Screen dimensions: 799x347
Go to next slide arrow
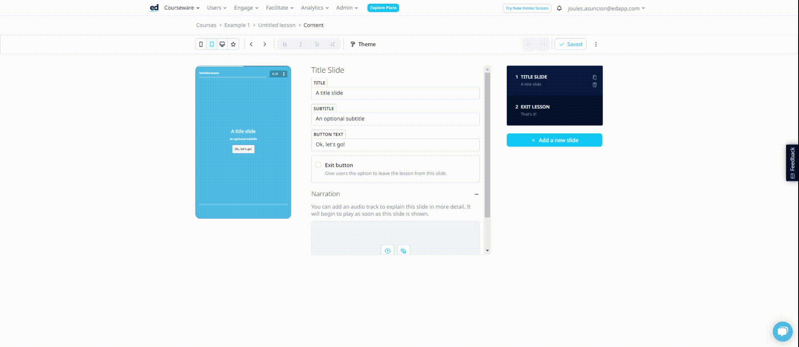[265, 44]
